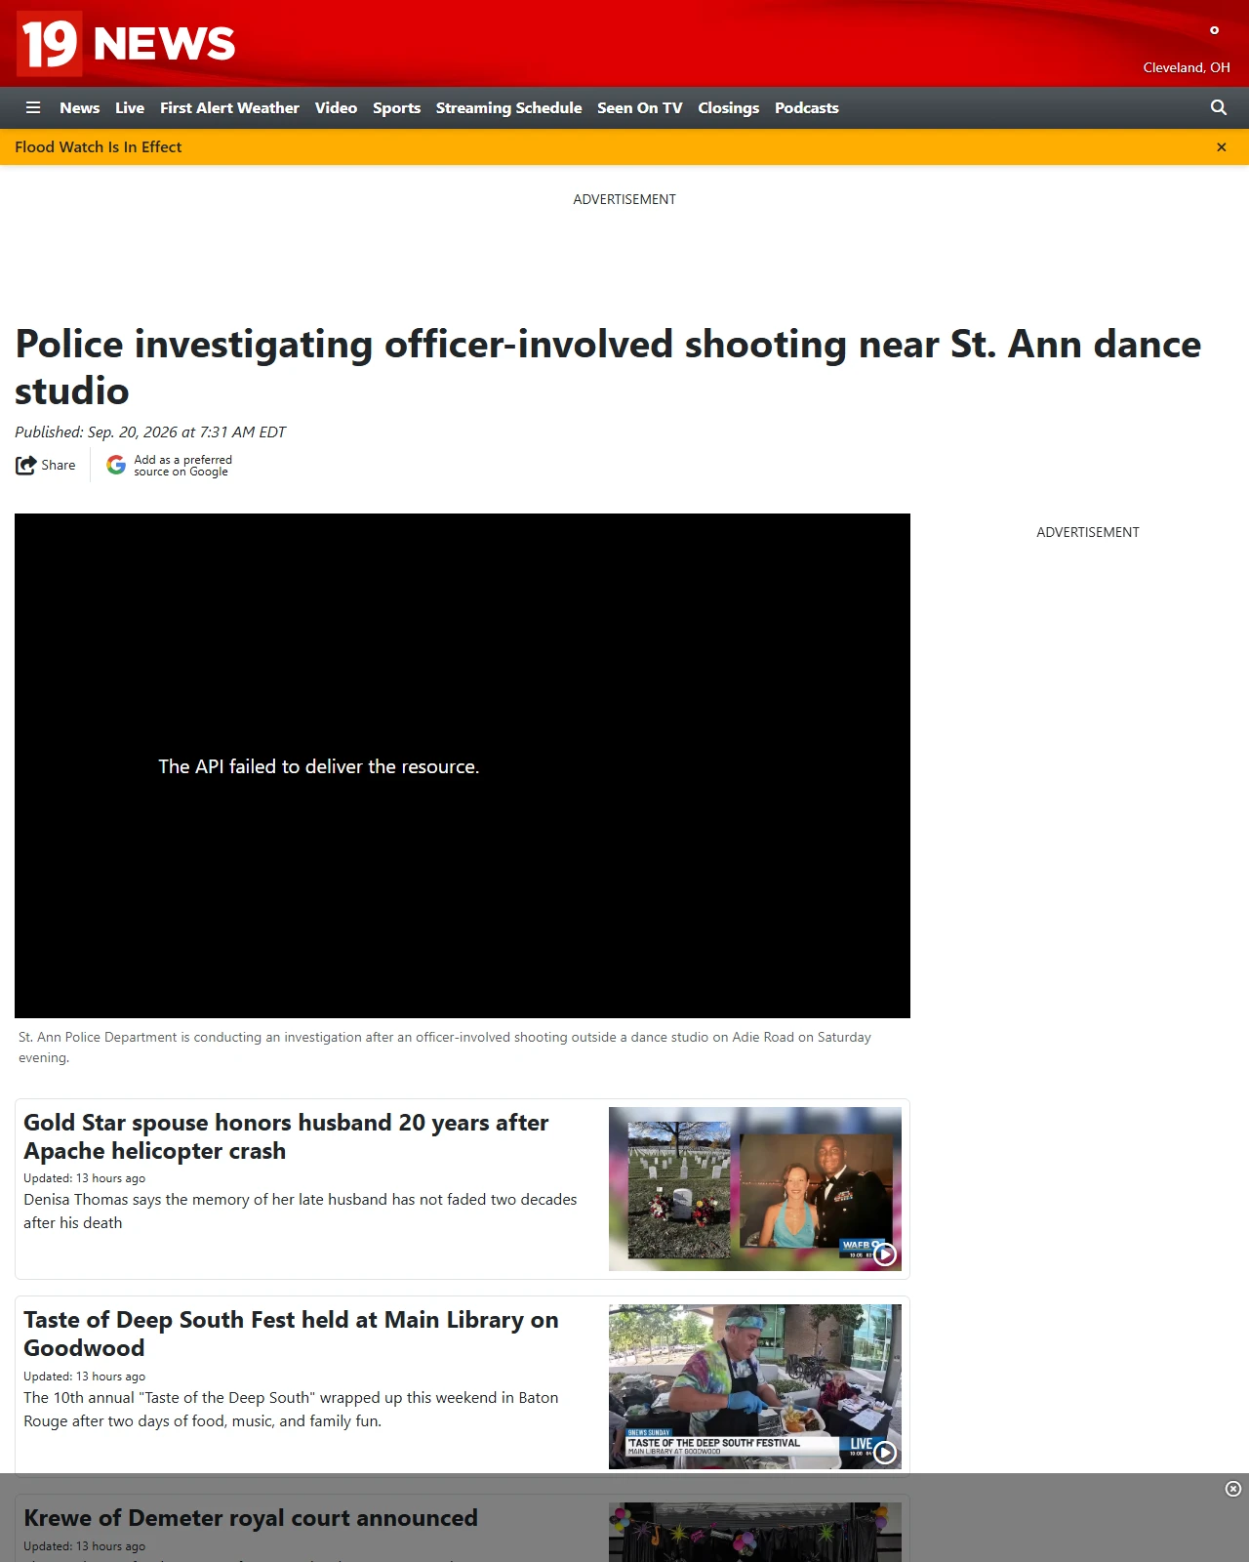
Task: Open the Live menu item
Action: tap(130, 107)
